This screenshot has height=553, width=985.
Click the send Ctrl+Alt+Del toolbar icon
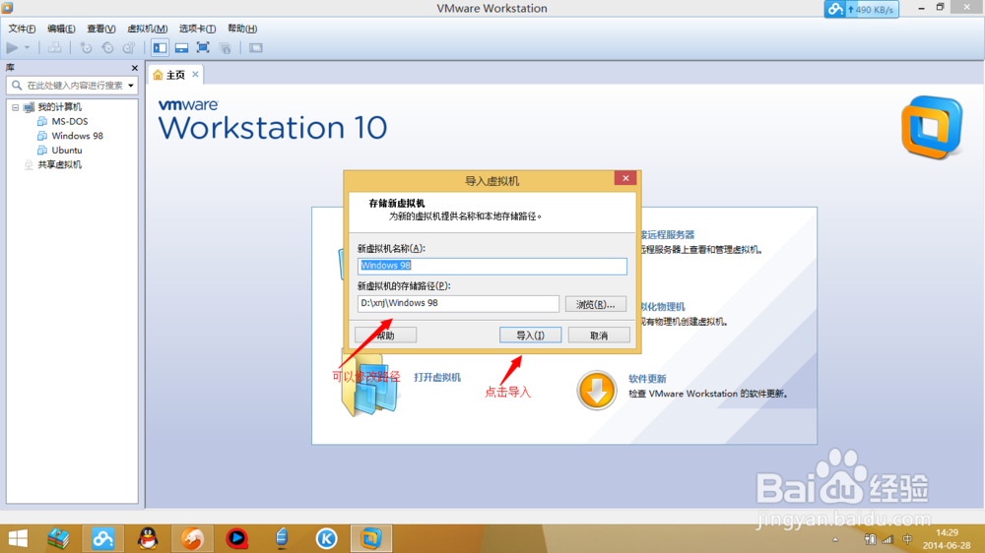tap(54, 47)
